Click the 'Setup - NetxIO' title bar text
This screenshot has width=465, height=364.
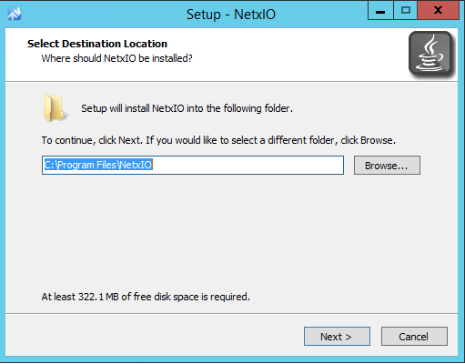click(x=231, y=15)
